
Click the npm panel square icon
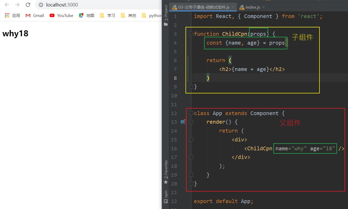pyautogui.click(x=166, y=201)
